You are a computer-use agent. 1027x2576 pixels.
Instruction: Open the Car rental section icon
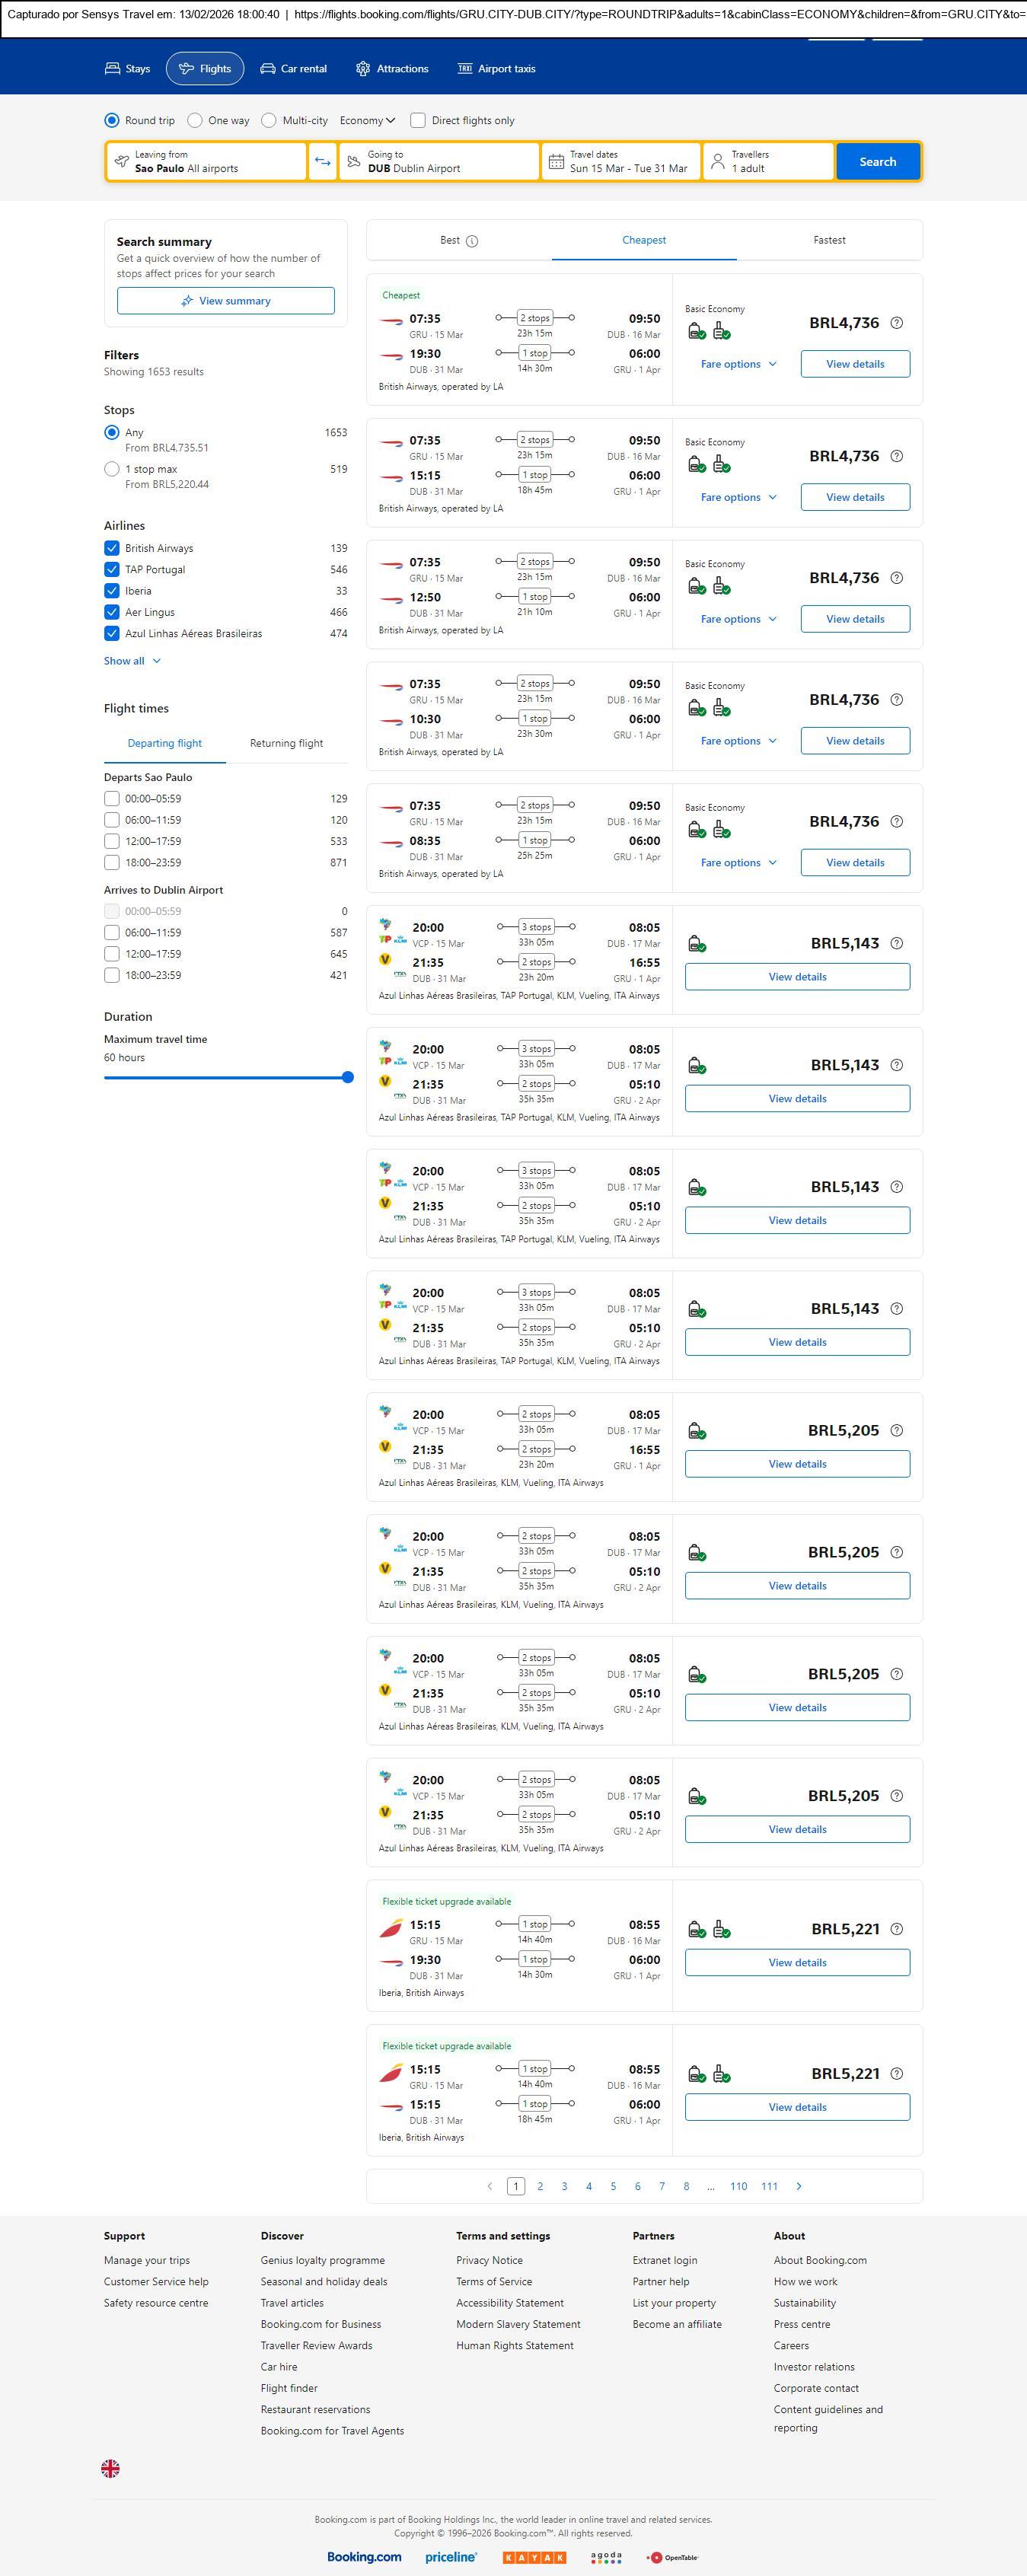coord(268,69)
